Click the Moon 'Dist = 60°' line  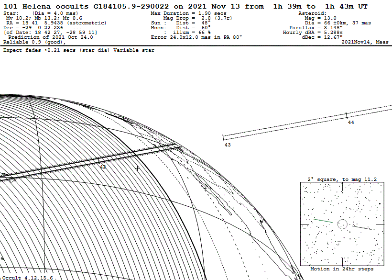[x=181, y=28]
